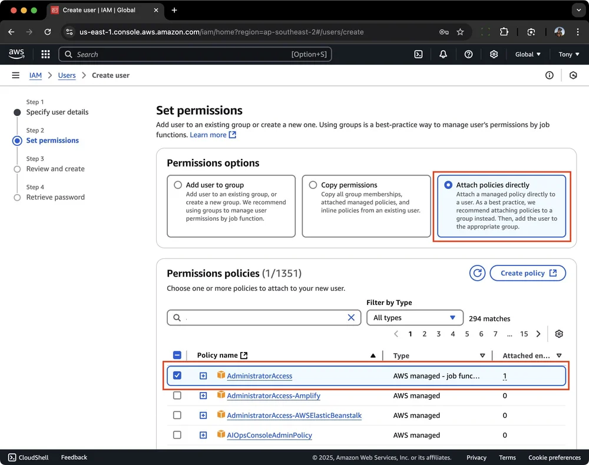Expand the AIOpsConsoleAdminPolicy details
The height and width of the screenshot is (465, 589).
(203, 435)
